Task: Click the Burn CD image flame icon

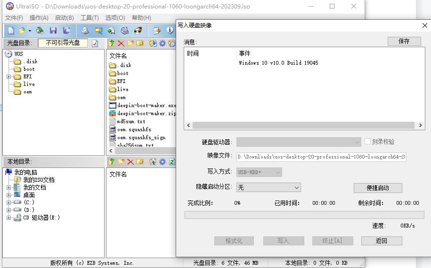Action: coord(138,30)
